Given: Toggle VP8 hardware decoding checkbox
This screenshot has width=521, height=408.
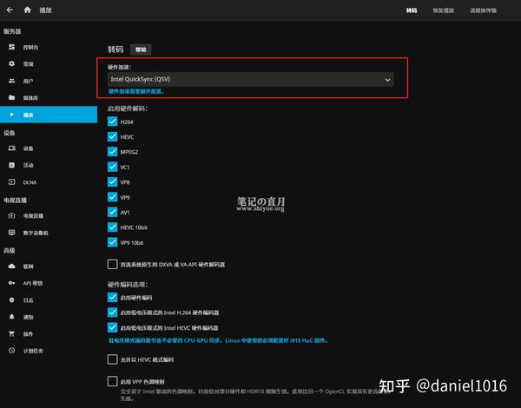Looking at the screenshot, I should coord(112,182).
